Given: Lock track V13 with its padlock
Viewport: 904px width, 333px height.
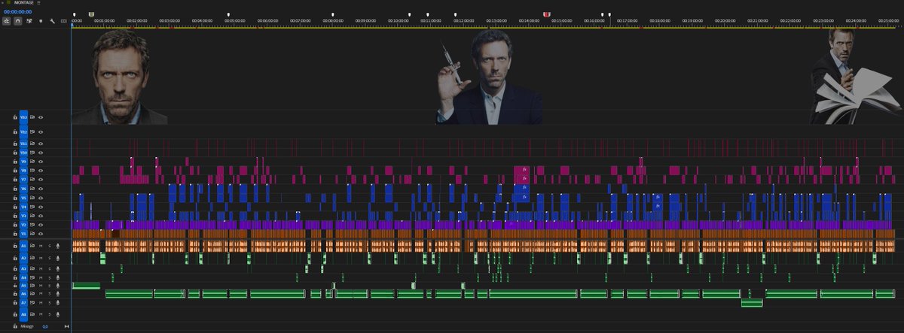Looking at the screenshot, I should [15, 117].
